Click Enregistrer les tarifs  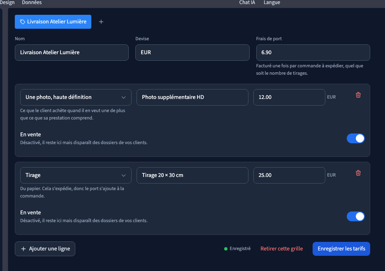point(341,249)
